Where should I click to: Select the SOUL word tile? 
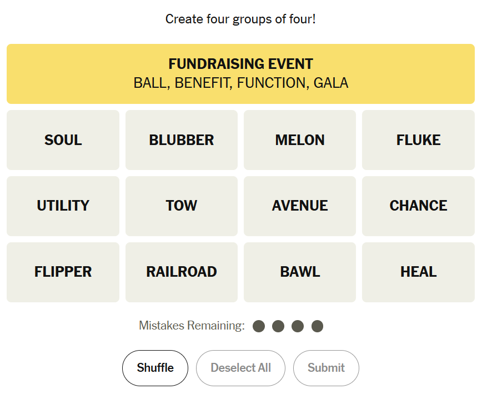pos(63,140)
